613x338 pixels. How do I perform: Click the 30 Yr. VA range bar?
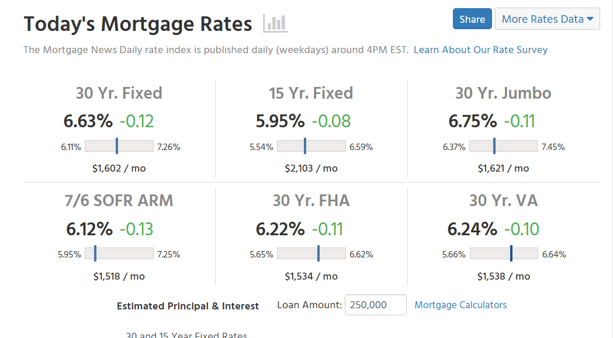coord(503,253)
